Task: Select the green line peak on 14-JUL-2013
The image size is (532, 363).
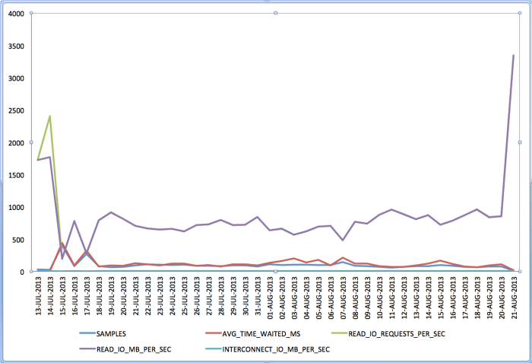Action: point(50,116)
